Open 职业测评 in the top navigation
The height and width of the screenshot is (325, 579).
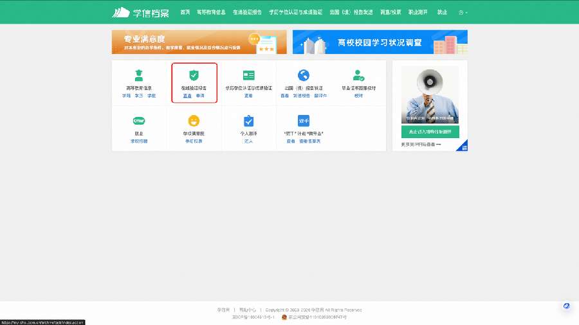coord(418,12)
